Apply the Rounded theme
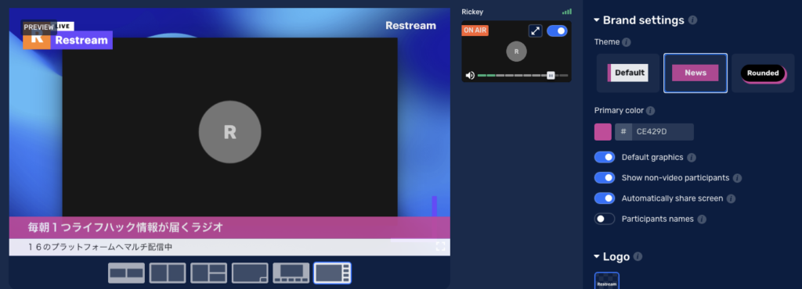 pos(763,73)
